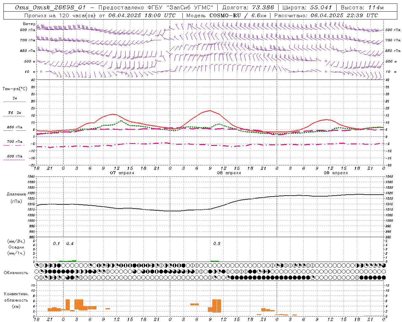Select the precipitation amount 0.3

(217, 244)
